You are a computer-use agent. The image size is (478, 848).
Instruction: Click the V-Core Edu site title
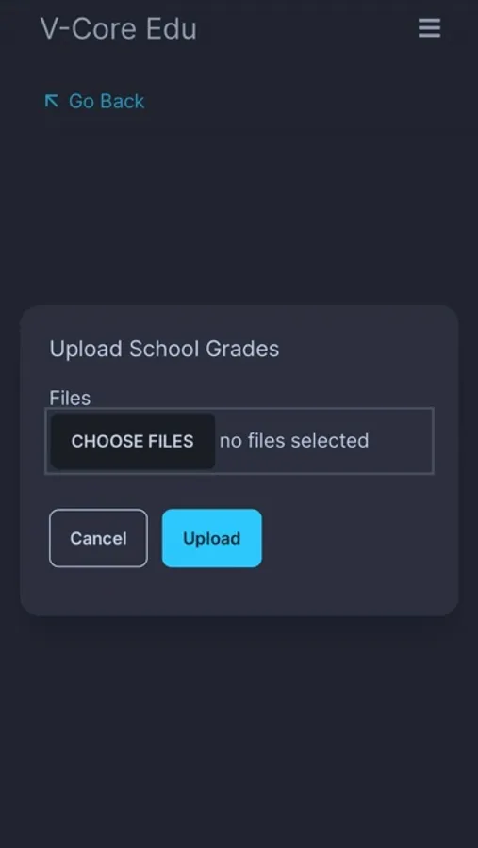coord(119,28)
